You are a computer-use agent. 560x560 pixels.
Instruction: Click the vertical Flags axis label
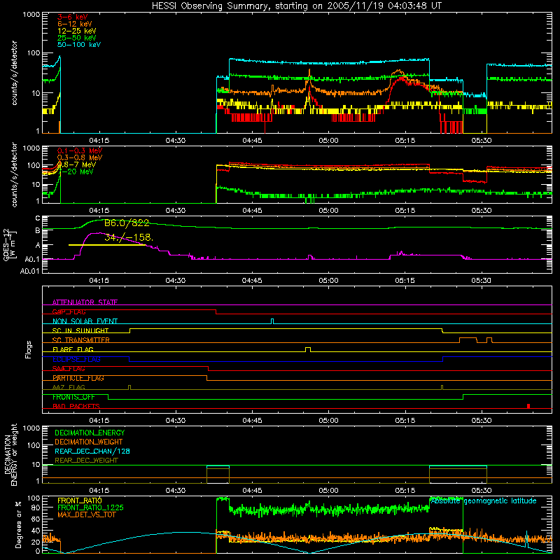pos(29,349)
